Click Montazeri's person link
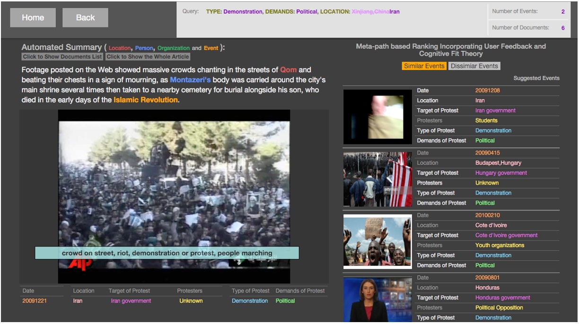This screenshot has height=324, width=579. click(190, 80)
